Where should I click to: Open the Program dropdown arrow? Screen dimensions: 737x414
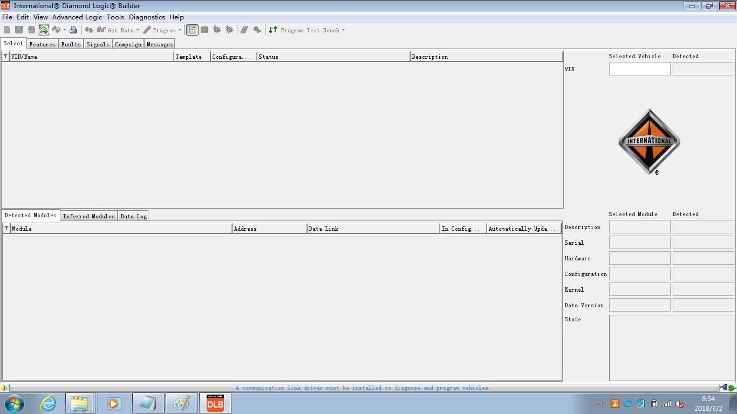(x=180, y=30)
